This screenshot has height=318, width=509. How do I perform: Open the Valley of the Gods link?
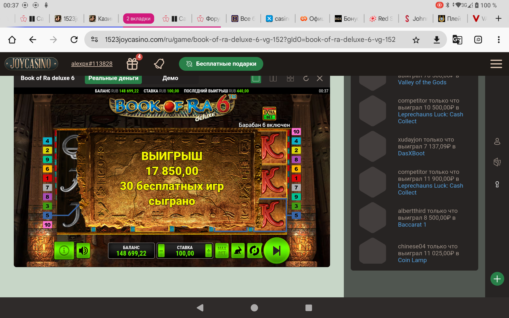point(422,82)
